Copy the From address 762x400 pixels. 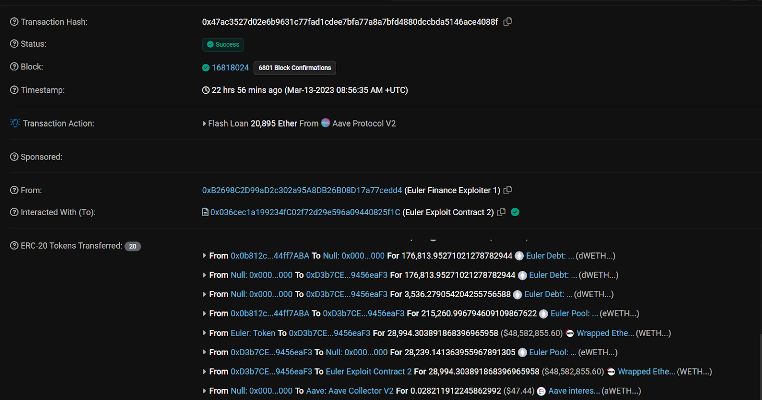click(508, 190)
